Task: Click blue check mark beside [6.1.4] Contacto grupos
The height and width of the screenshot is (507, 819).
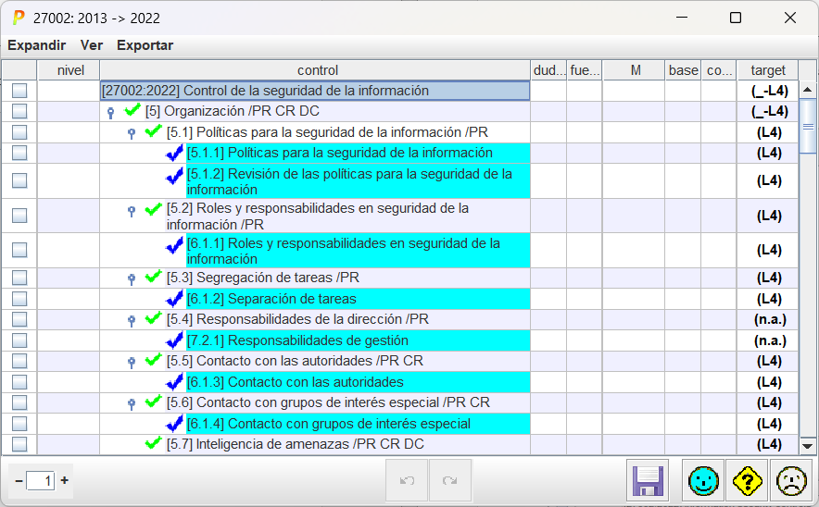Action: point(174,424)
